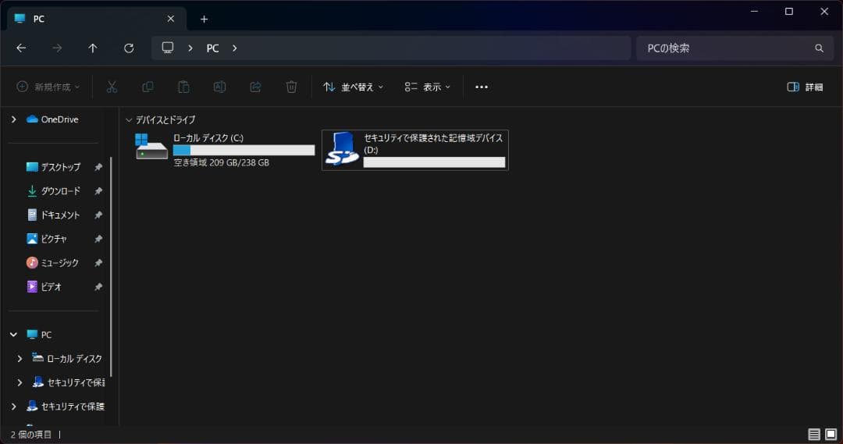Screen dimensions: 843x444
Task: Switch to details list view in status bar
Action: (814, 435)
